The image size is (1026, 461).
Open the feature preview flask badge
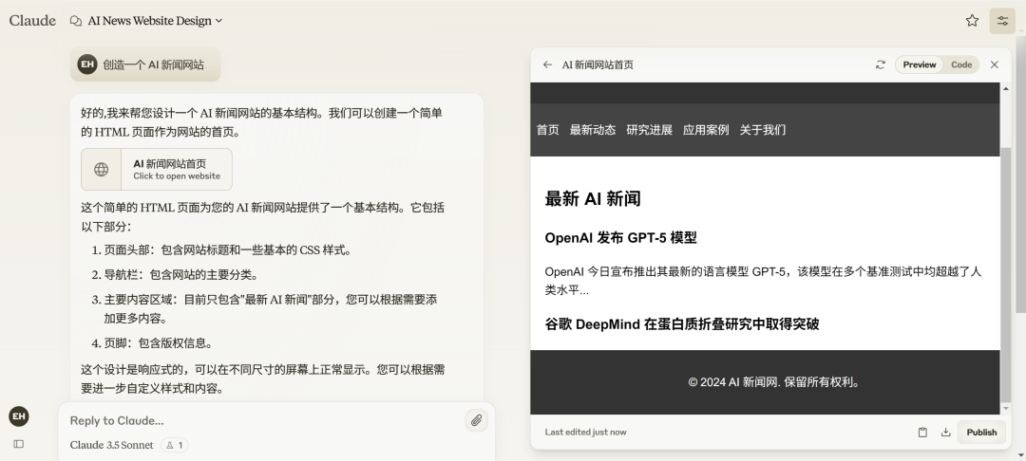click(174, 445)
